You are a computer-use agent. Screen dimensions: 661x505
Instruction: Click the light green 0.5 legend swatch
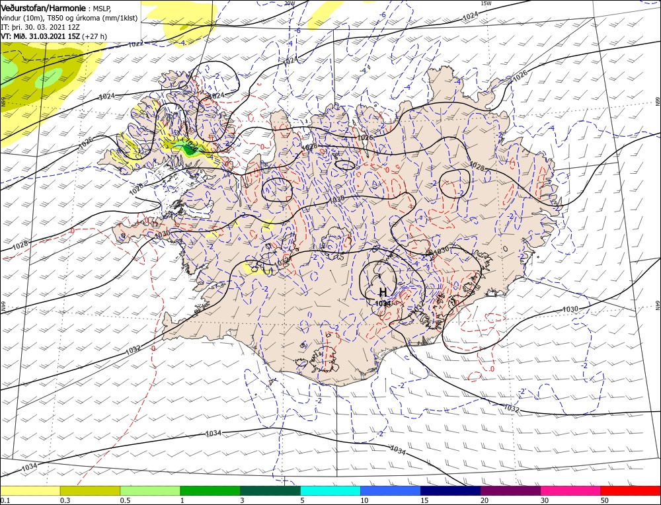pyautogui.click(x=150, y=490)
